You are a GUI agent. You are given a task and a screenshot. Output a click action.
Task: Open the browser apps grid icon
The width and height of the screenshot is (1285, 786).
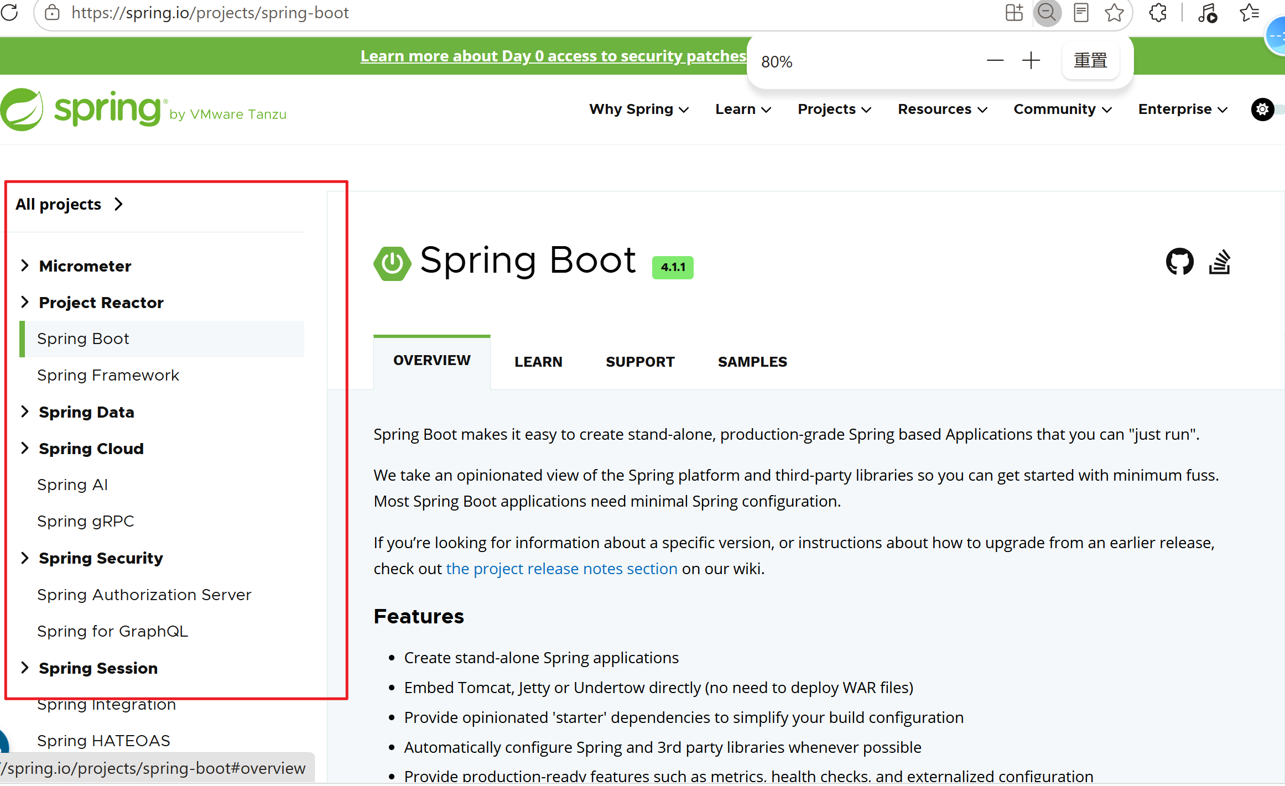(x=1014, y=13)
